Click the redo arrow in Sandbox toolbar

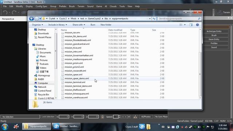[14, 12]
